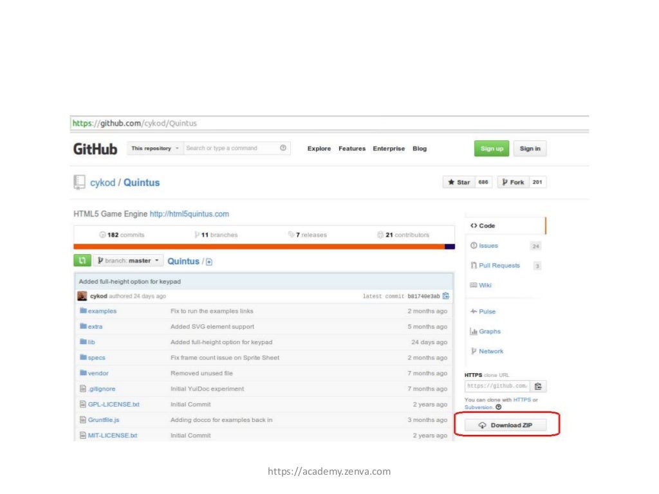Viewport: 659px width, 494px height.
Task: Open the Fix to run the examples links commit
Action: (x=212, y=311)
